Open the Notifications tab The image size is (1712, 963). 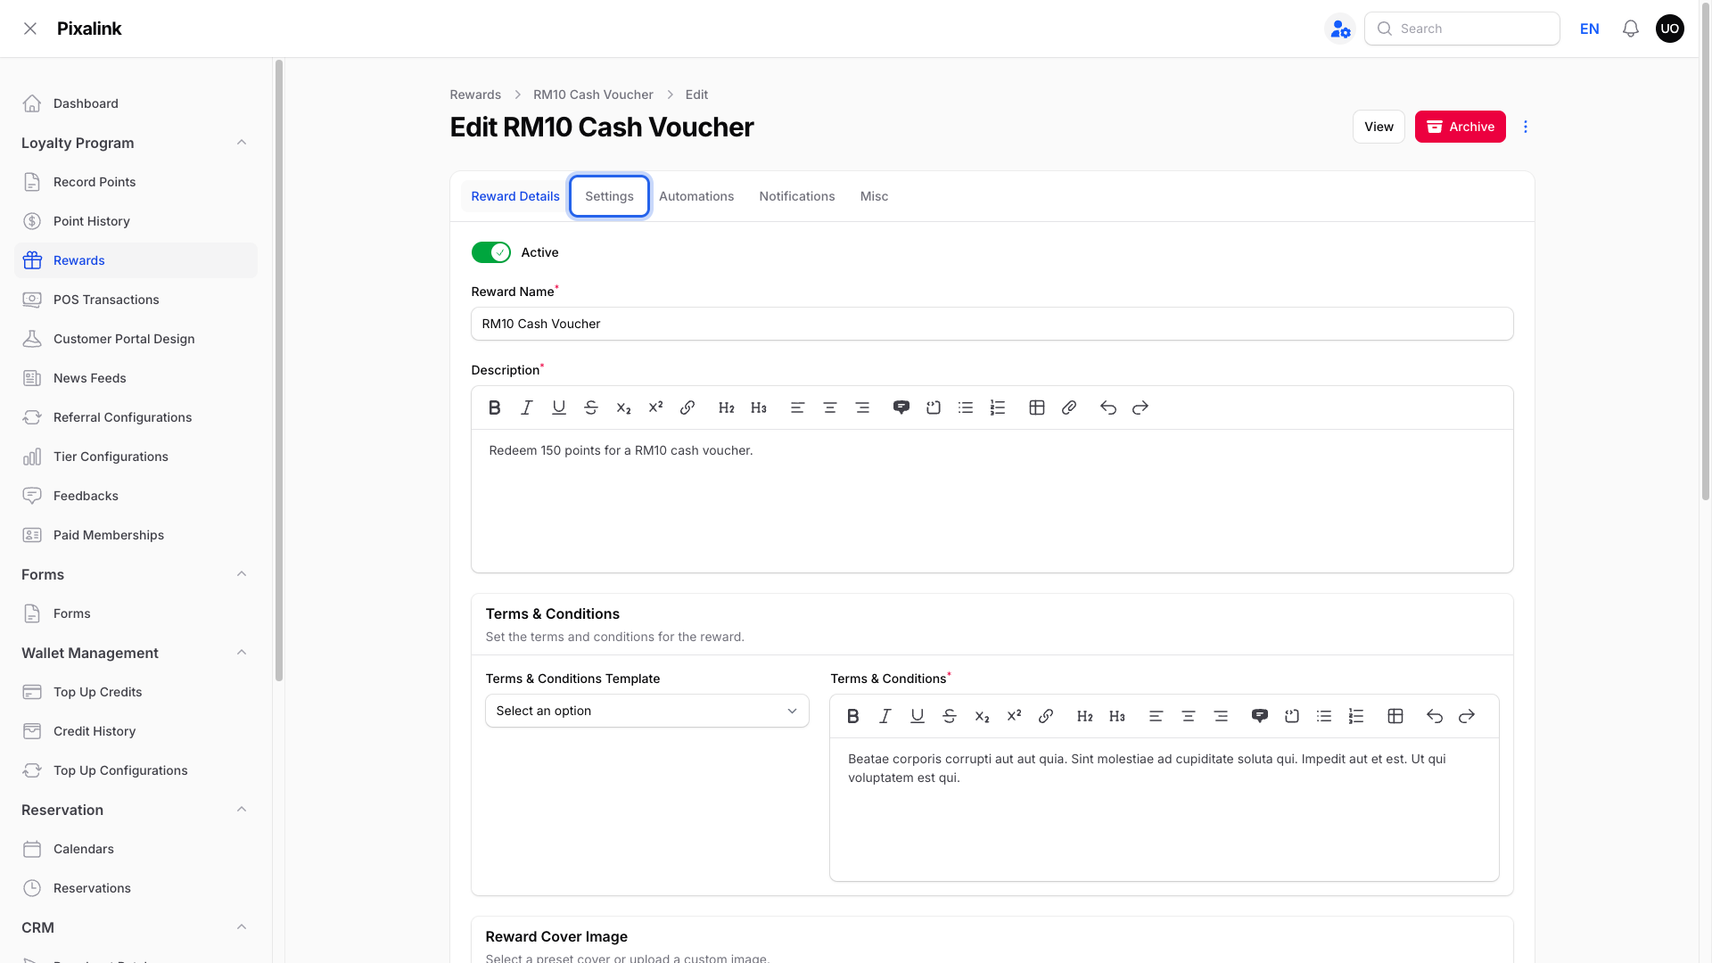(x=797, y=196)
